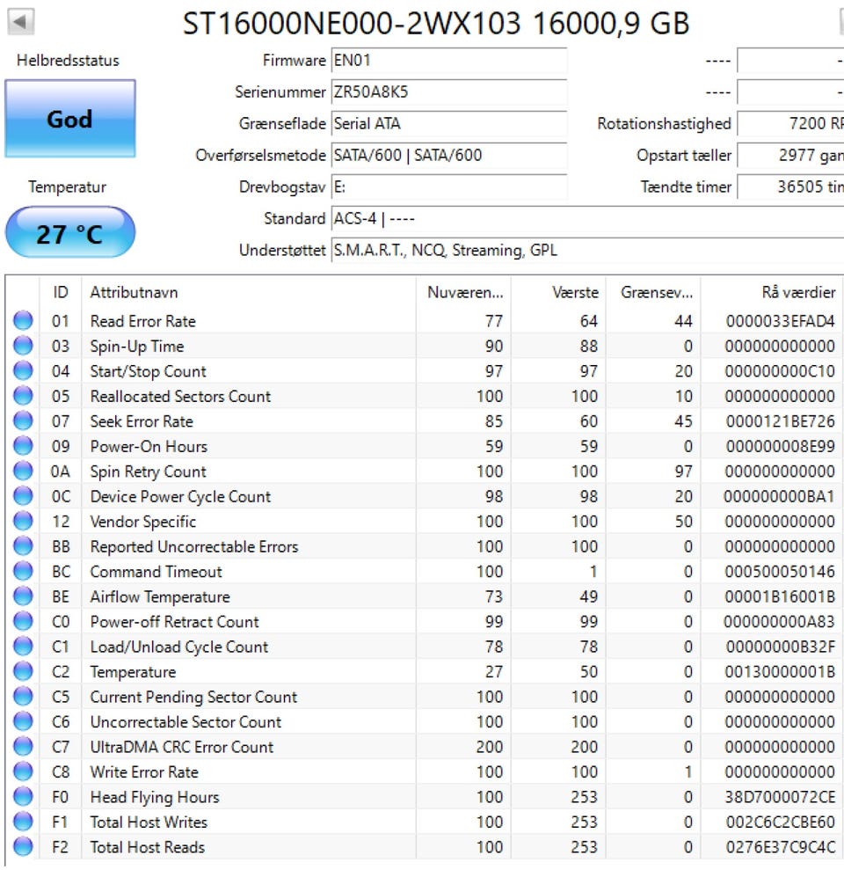Click the ID column header

tap(61, 293)
